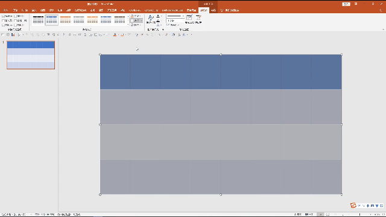Screen dimensions: 386x217
Task: Fit slide to current window
Action: 383,215
